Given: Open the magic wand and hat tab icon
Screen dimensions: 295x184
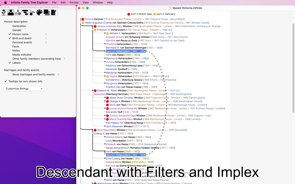Looking at the screenshot, I should [x=32, y=13].
